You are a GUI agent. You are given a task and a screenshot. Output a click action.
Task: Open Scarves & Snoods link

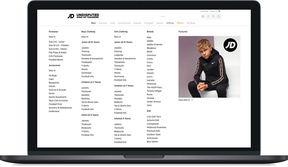[57, 90]
